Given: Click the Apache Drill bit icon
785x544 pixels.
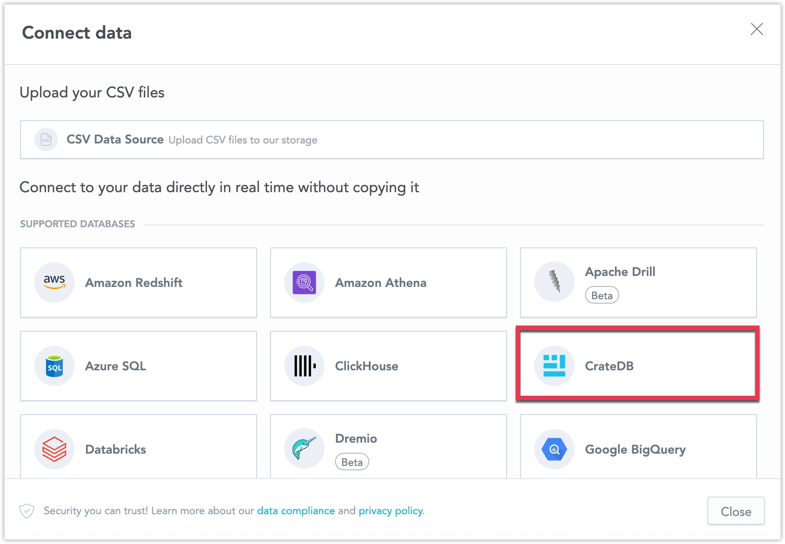Looking at the screenshot, I should coord(554,282).
